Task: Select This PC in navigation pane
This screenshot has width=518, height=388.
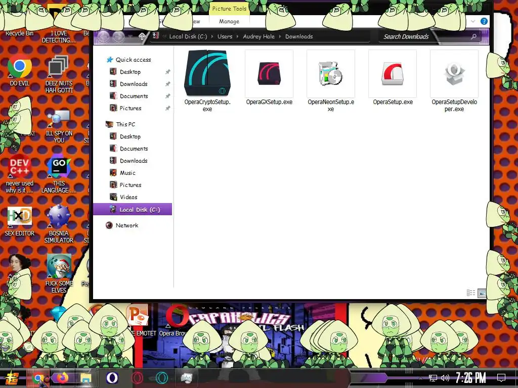Action: pyautogui.click(x=125, y=124)
